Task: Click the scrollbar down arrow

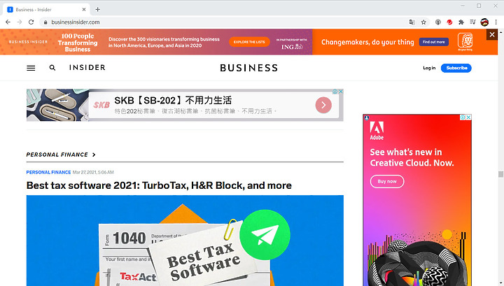Action: (x=500, y=283)
